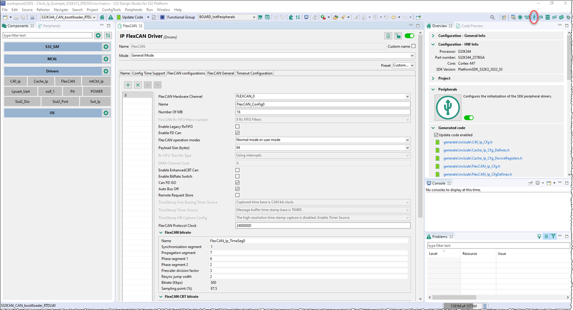573x310 pixels.
Task: Check the Custom name checkbox
Action: click(414, 46)
